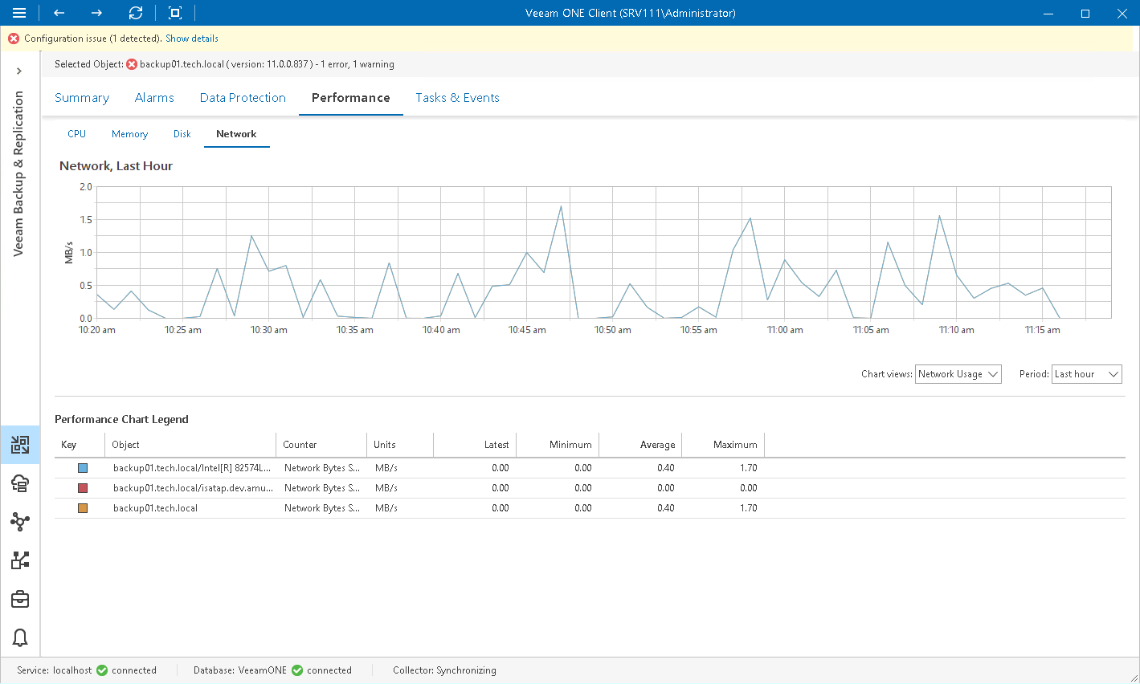The height and width of the screenshot is (684, 1140).
Task: Open the Tasks & Events tab
Action: (x=457, y=98)
